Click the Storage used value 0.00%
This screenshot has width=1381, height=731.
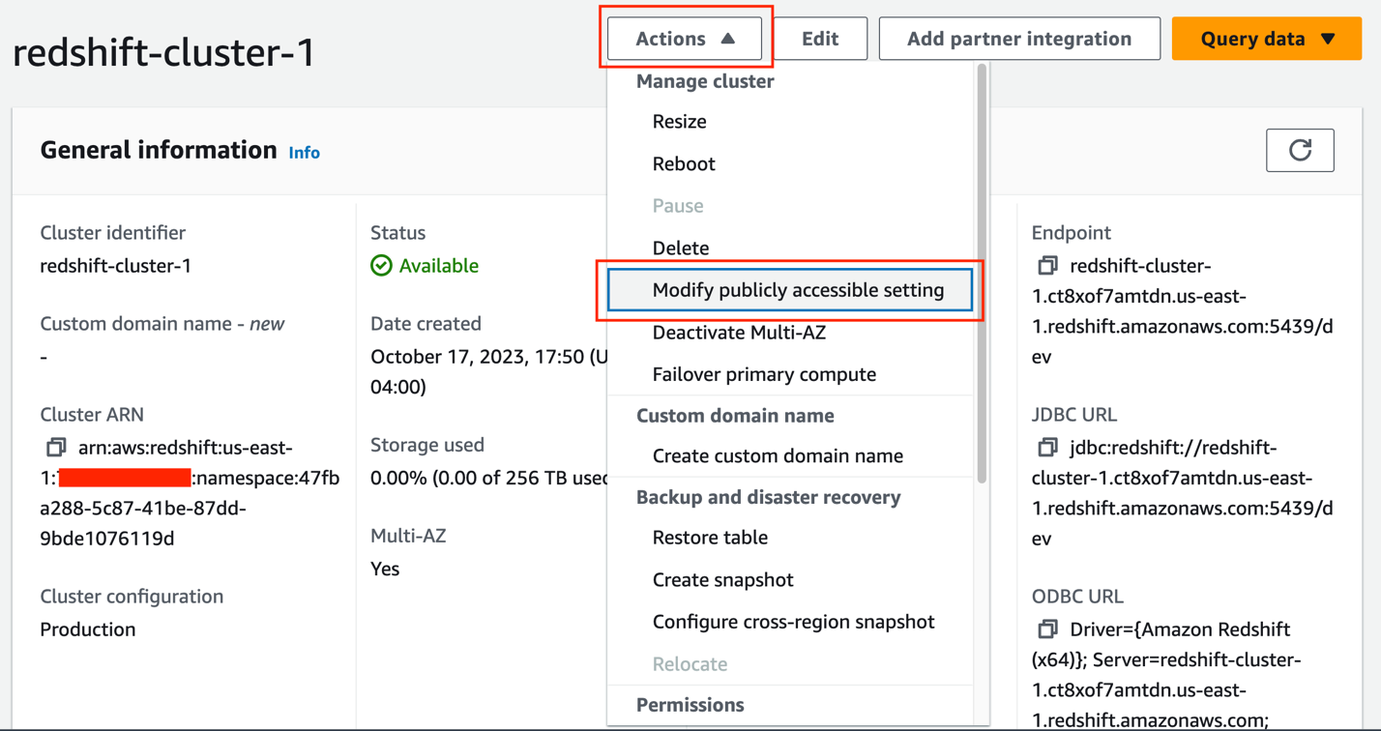(489, 478)
